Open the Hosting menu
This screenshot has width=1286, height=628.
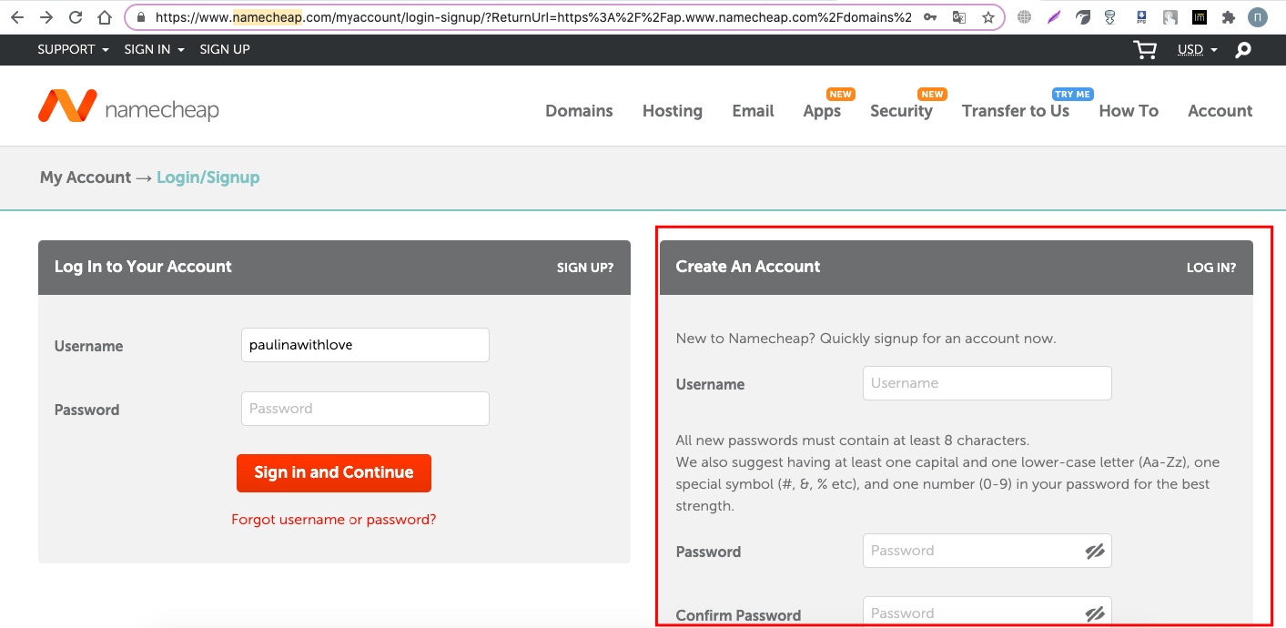(673, 111)
